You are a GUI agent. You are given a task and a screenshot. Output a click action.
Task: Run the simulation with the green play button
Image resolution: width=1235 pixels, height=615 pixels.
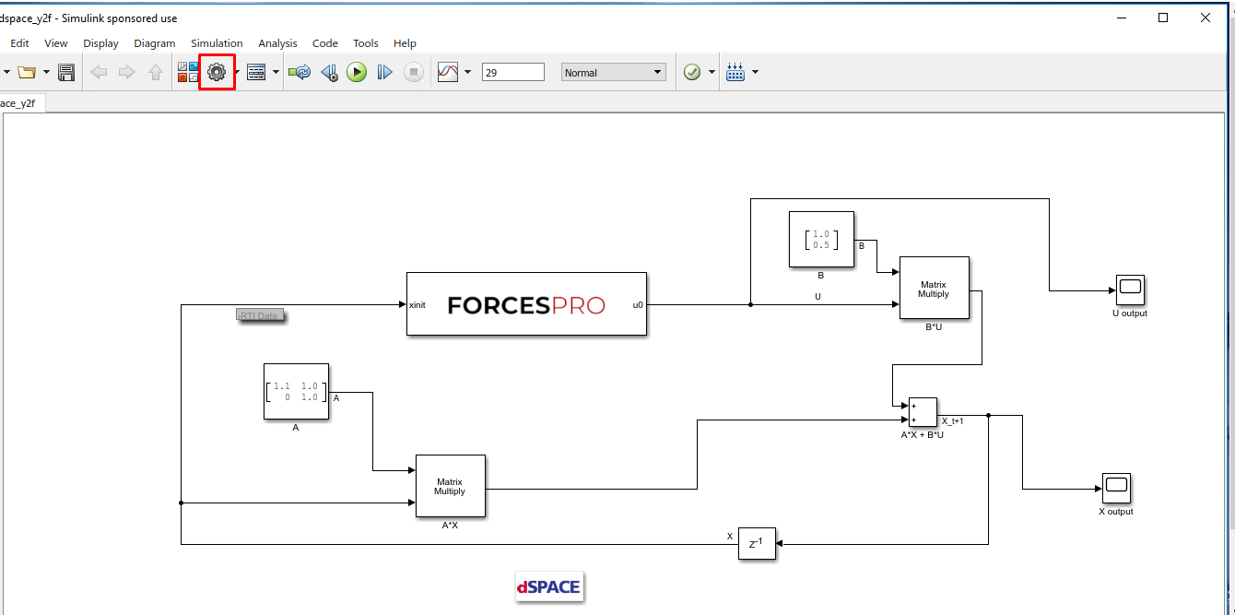[357, 72]
